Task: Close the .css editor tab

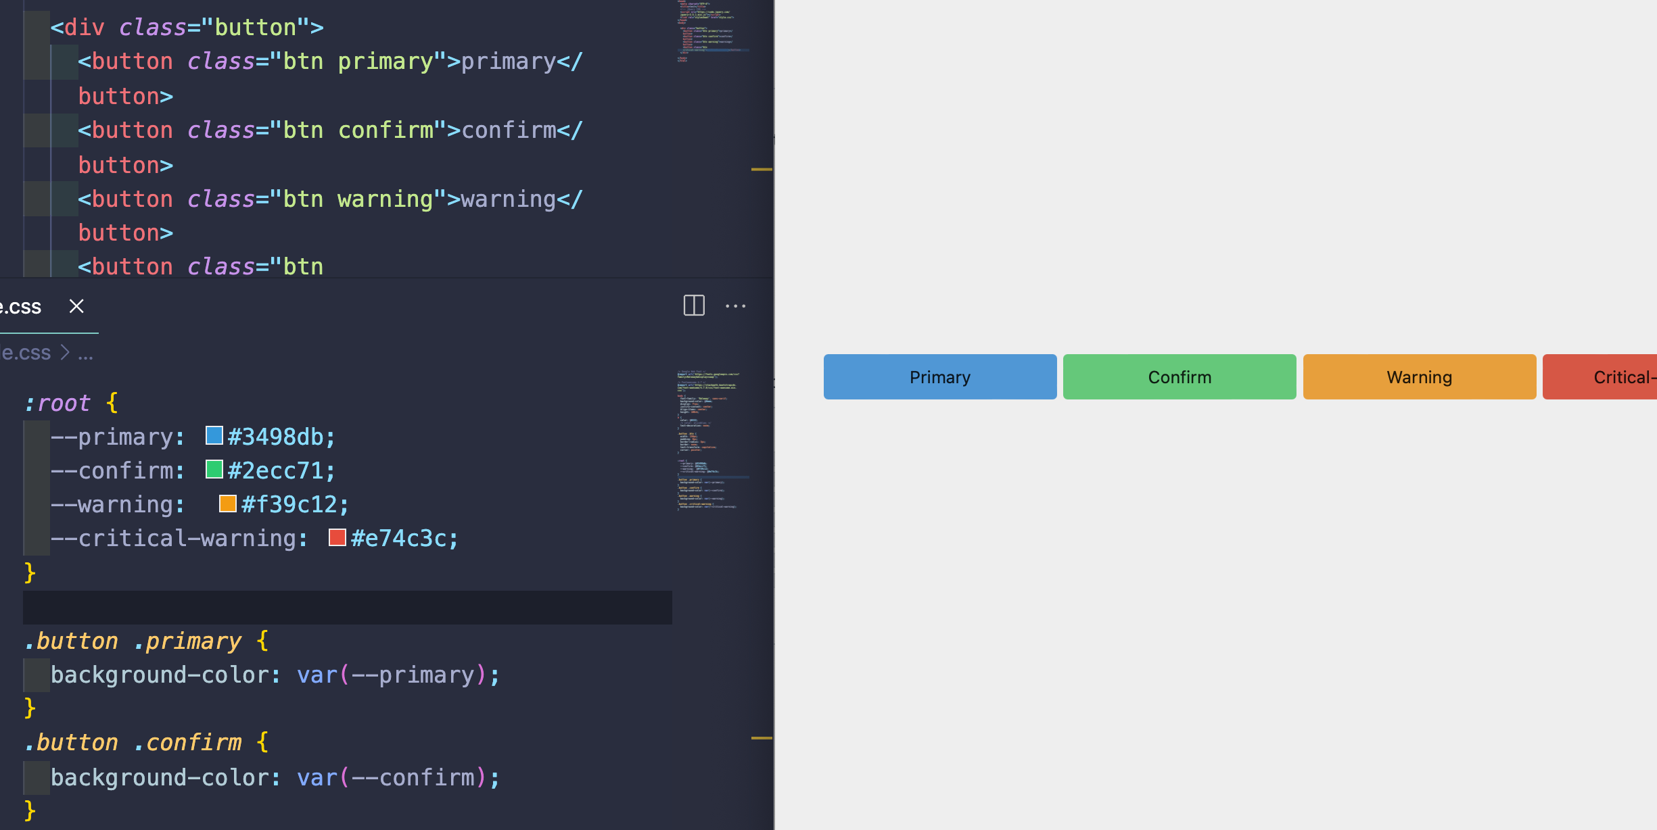Action: pos(76,306)
